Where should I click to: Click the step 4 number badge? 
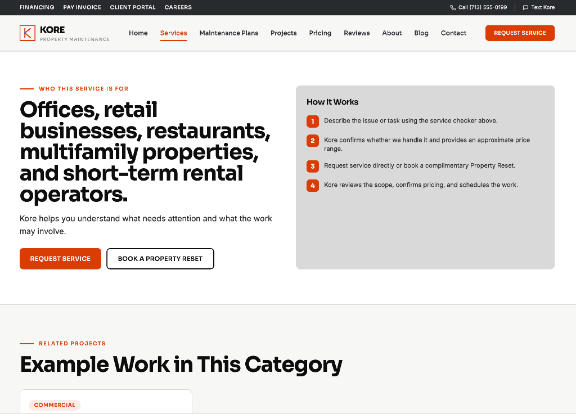[x=313, y=186]
